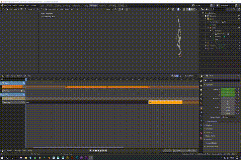Image resolution: width=241 pixels, height=160 pixels.
Task: Click the Windows Start button
Action: 2,158
